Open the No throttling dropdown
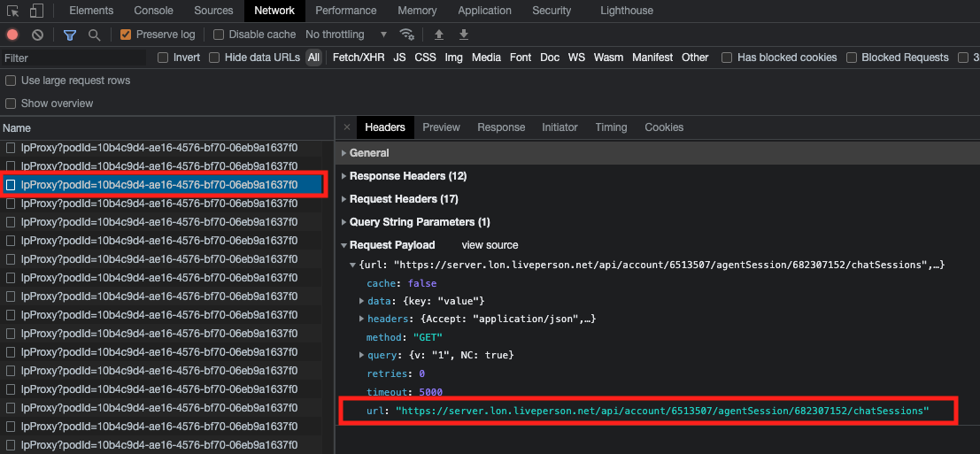This screenshot has height=454, width=980. (x=346, y=35)
